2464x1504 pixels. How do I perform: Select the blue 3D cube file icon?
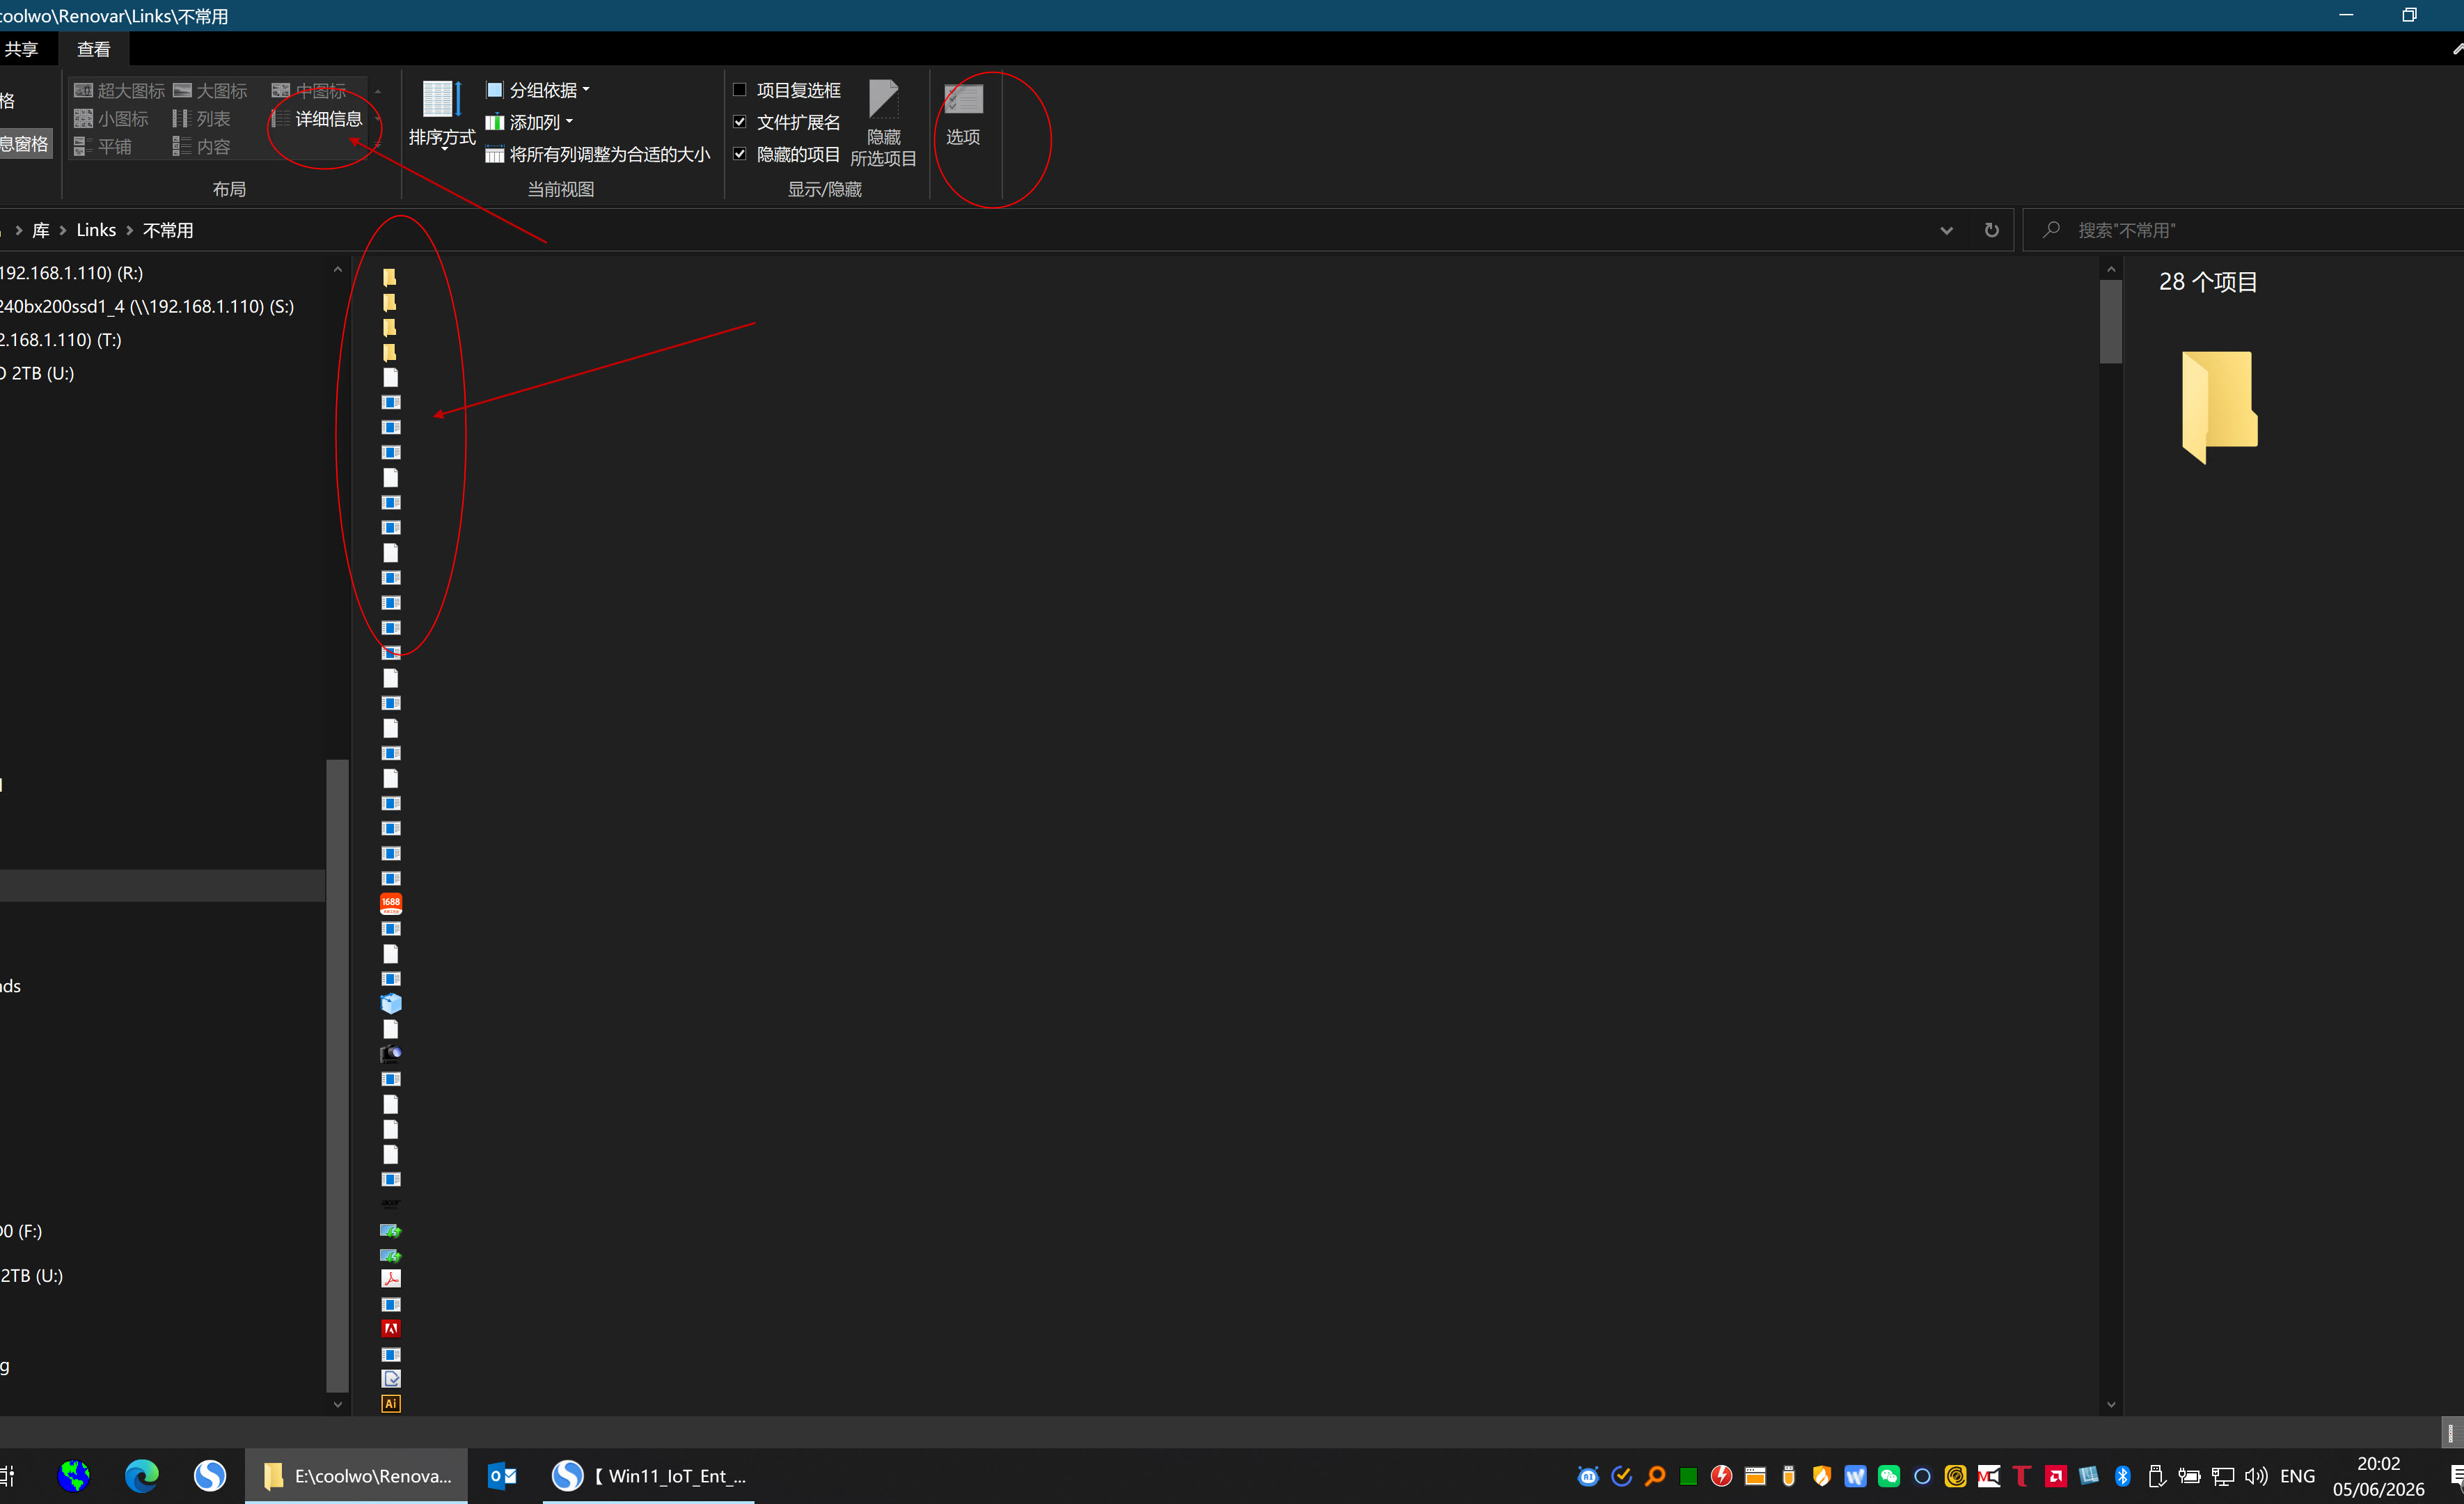click(x=391, y=1003)
